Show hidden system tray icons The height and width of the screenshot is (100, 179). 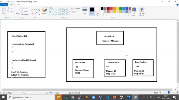tap(144, 97)
